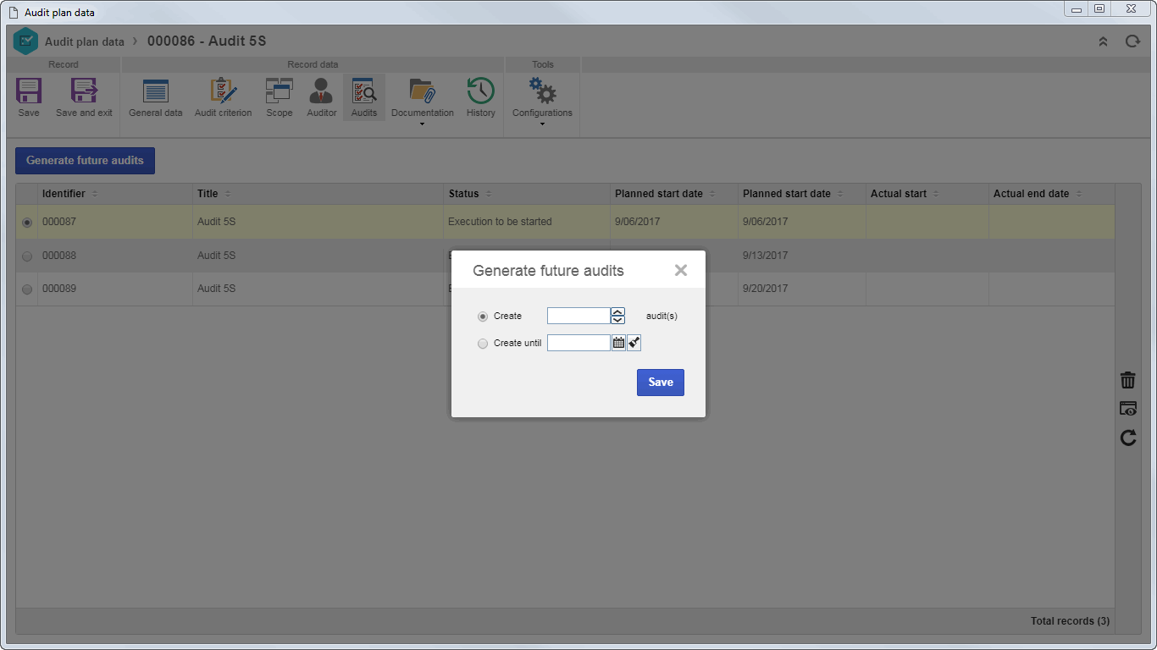
Task: Select the row radio for audit 000089
Action: coord(27,289)
